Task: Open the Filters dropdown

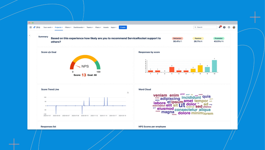Action: (68, 27)
